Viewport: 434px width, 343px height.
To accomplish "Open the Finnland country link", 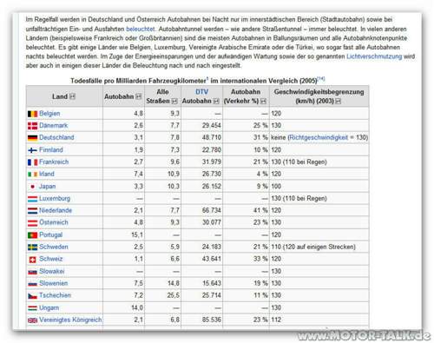I will coord(51,149).
